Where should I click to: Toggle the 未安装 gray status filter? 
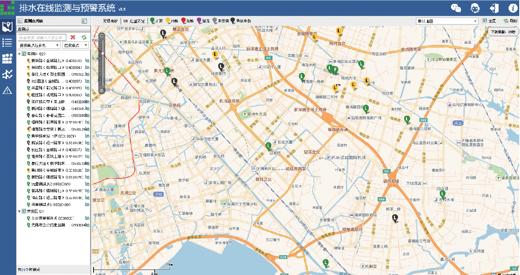click(x=221, y=21)
